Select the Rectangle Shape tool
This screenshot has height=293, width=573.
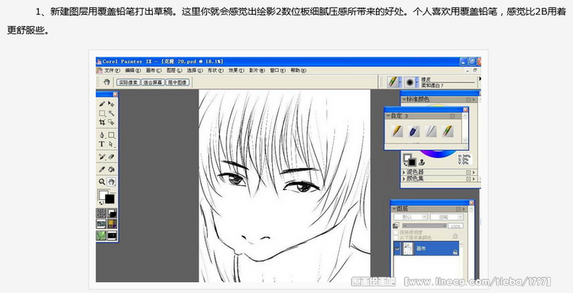112,135
